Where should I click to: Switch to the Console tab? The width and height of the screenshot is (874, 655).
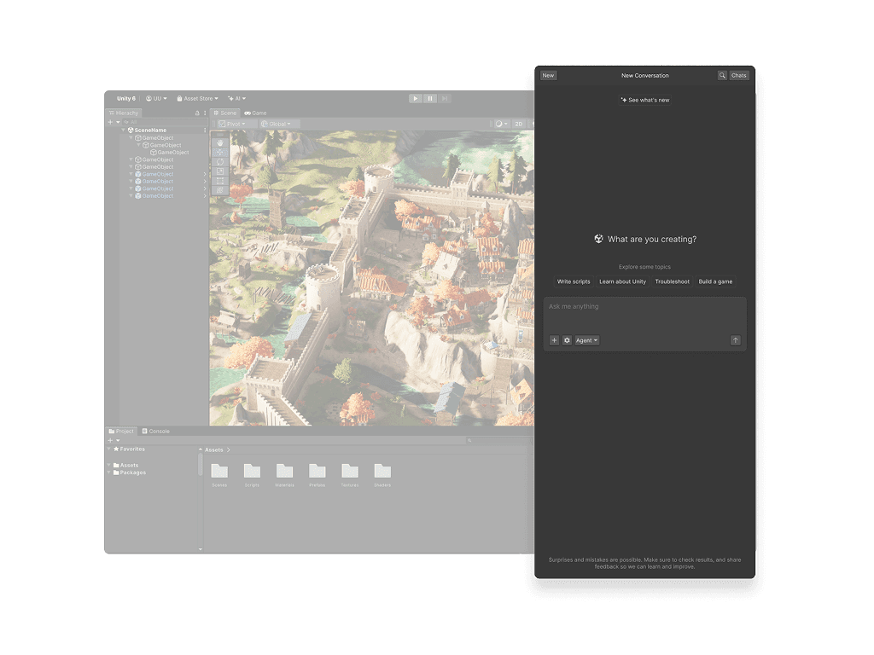155,431
